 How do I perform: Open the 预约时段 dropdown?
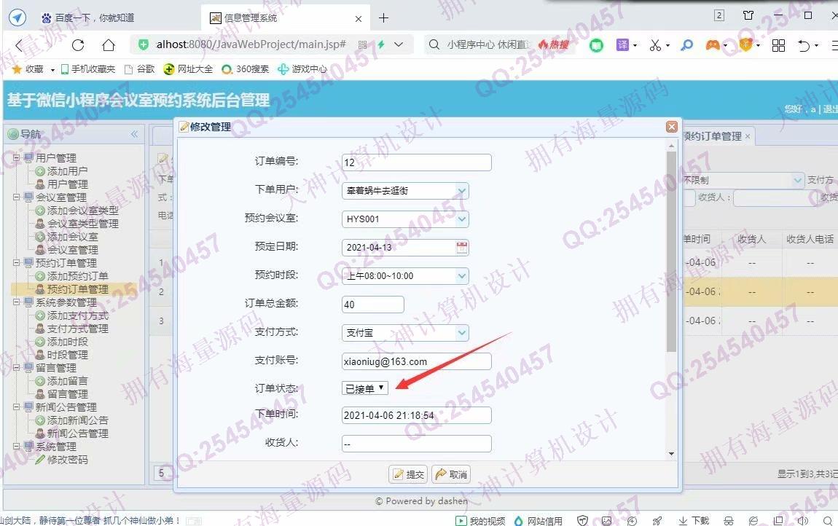462,276
